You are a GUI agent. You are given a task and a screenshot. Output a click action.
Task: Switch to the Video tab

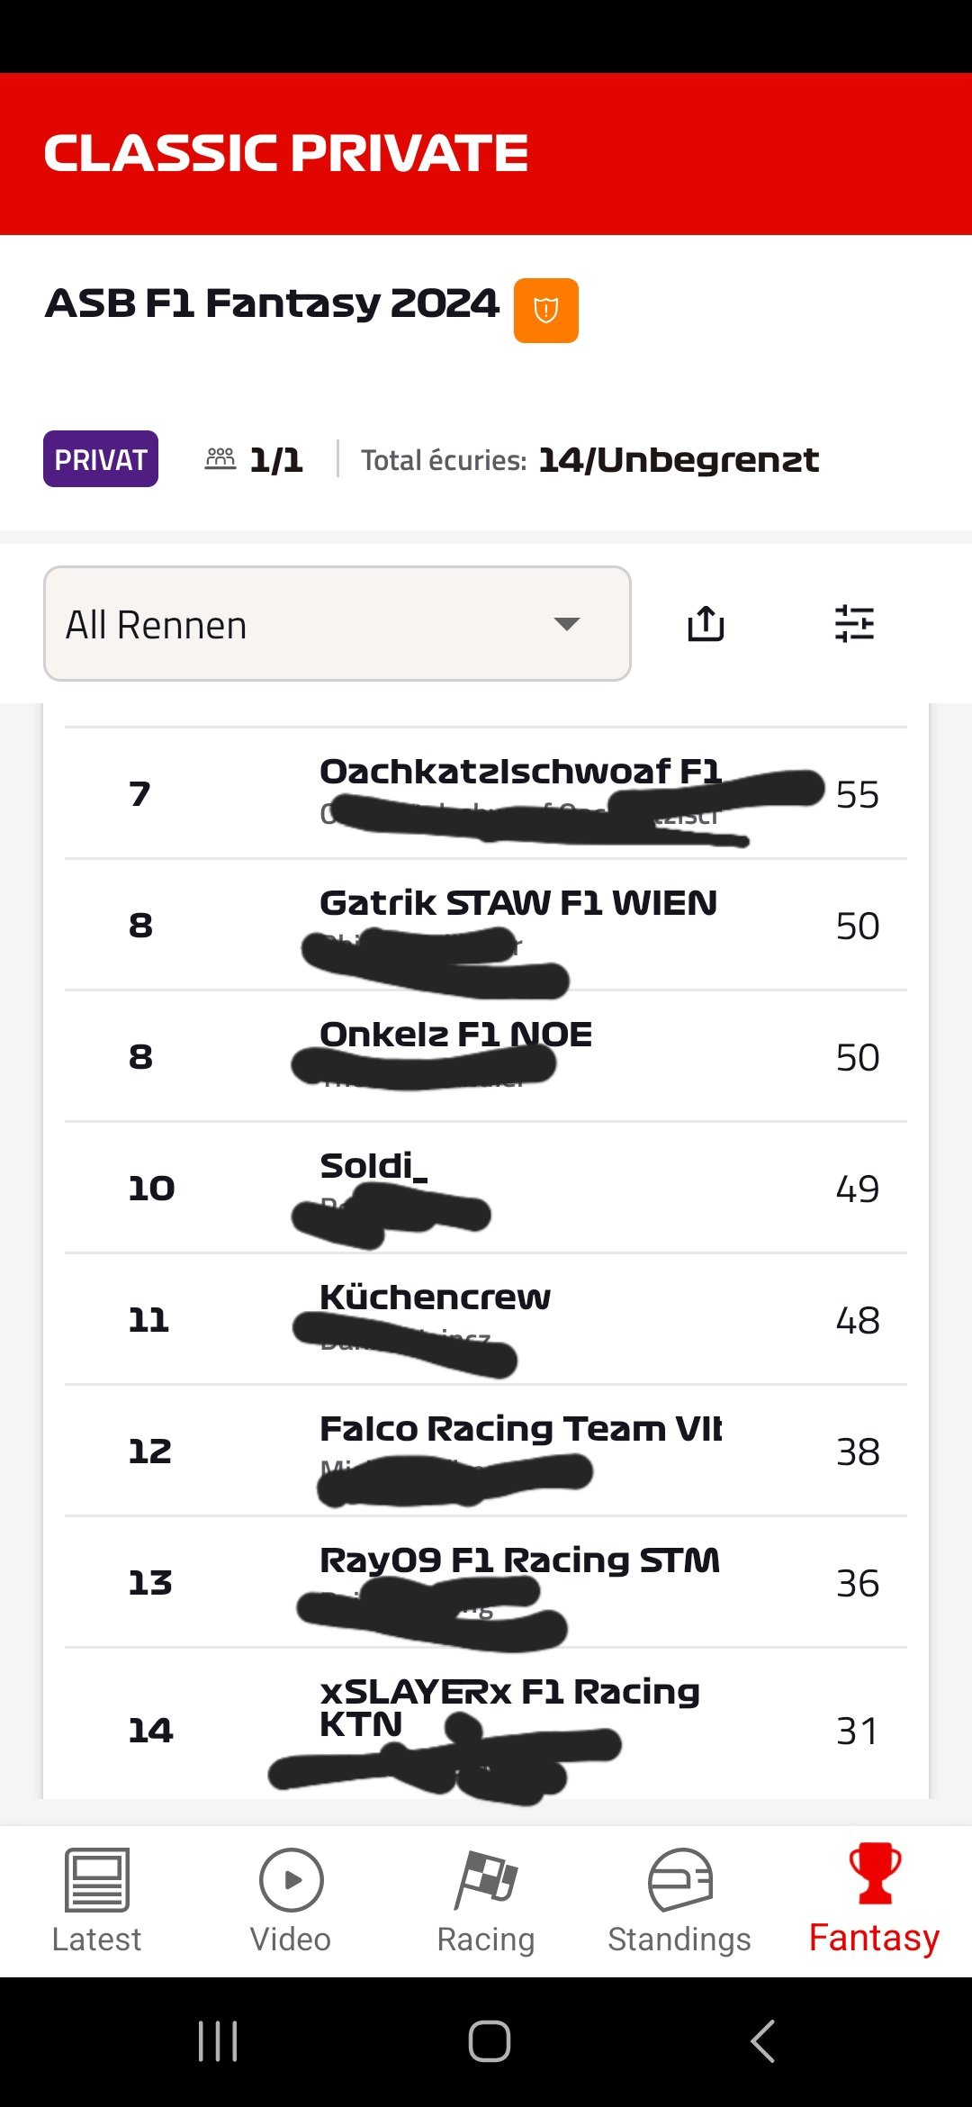click(x=291, y=1901)
